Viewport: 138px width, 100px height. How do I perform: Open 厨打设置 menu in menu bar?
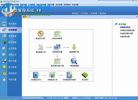(x=51, y=5)
